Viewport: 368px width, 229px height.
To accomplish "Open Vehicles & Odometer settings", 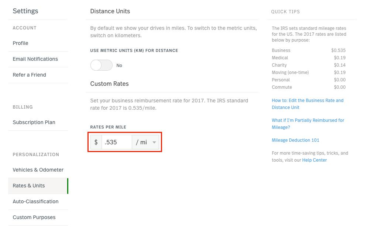I will 38,170.
